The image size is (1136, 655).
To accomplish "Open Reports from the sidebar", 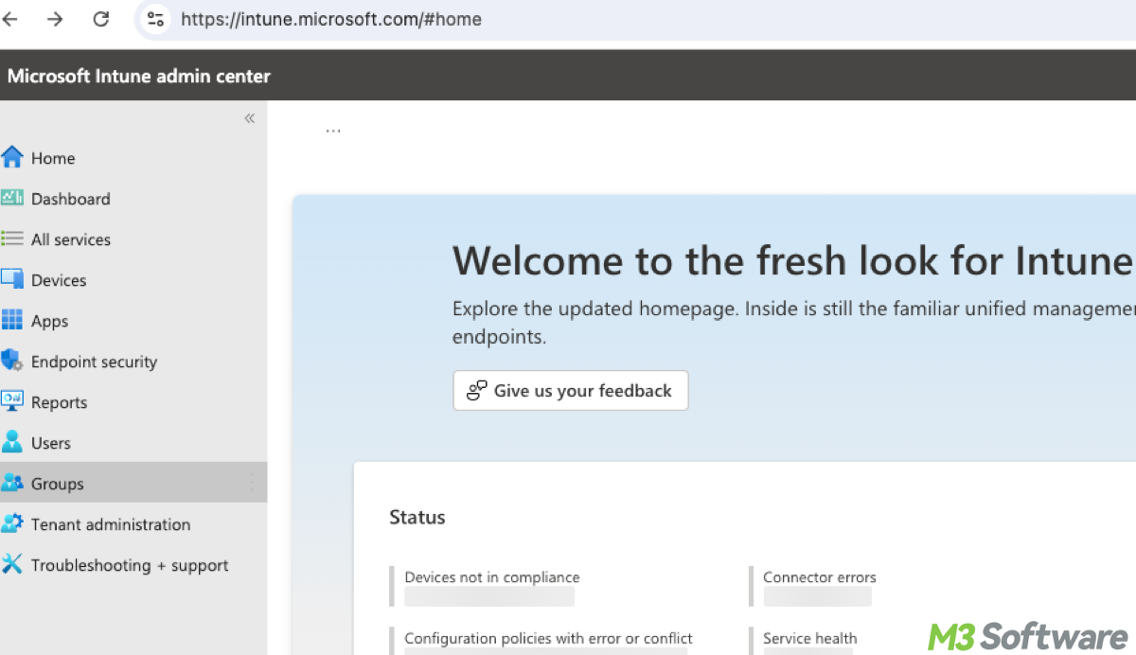I will [133, 402].
